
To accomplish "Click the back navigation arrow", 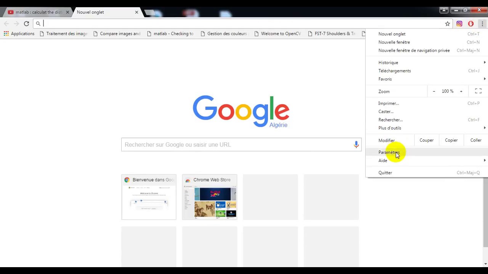I will click(6, 24).
